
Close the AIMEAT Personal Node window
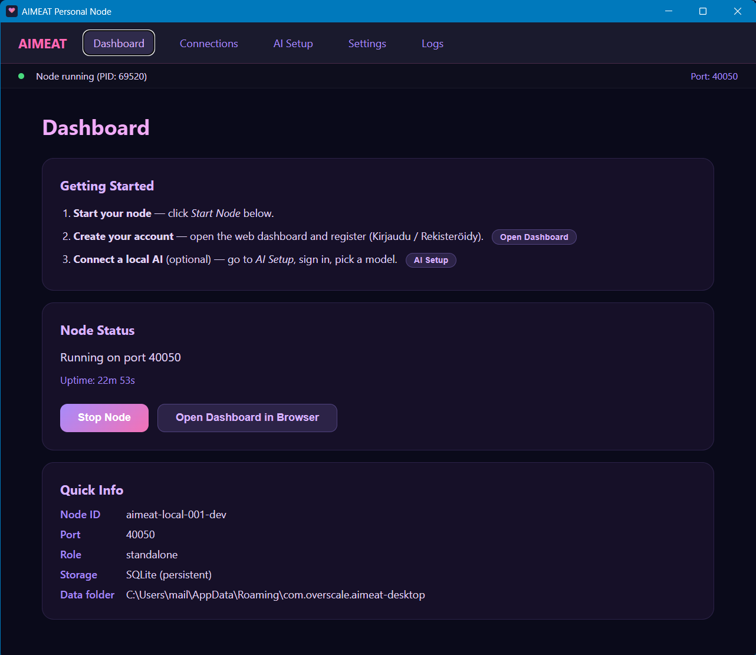pos(738,11)
